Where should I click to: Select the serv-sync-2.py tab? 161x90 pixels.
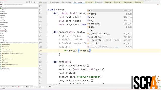click(x=79, y=2)
